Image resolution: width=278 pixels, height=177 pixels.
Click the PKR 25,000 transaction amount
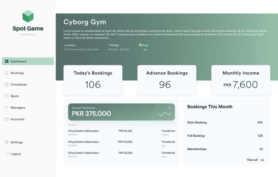pos(125,153)
